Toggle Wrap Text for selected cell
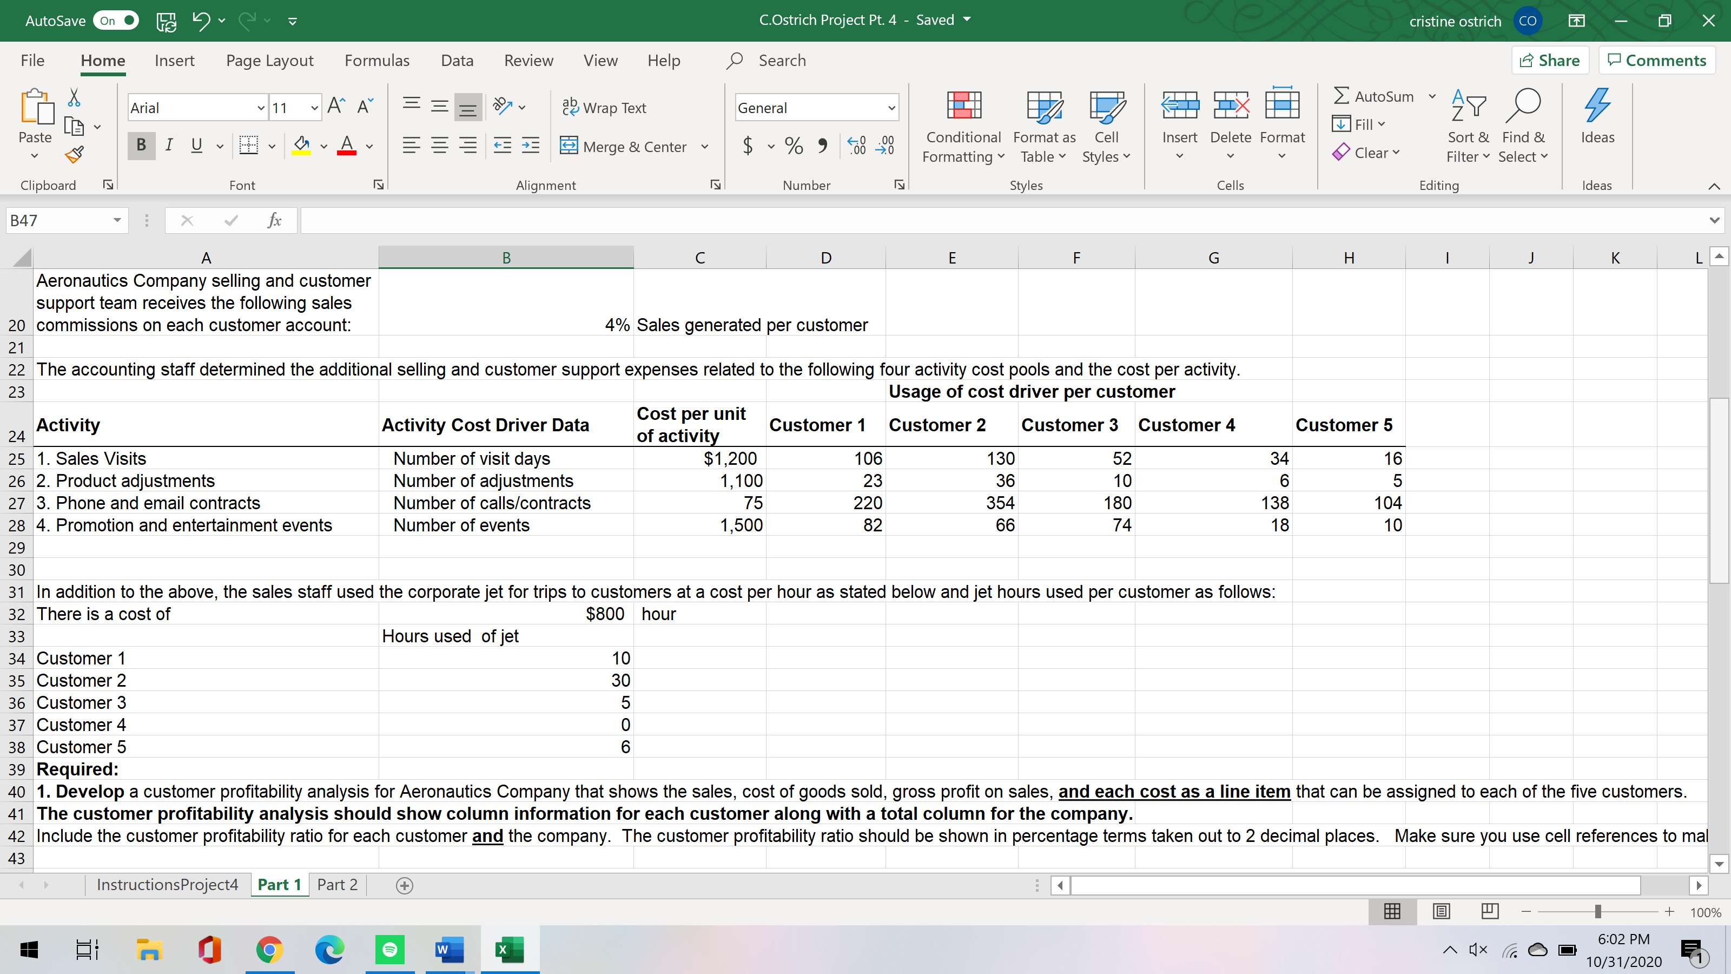Image resolution: width=1731 pixels, height=974 pixels. click(x=604, y=108)
